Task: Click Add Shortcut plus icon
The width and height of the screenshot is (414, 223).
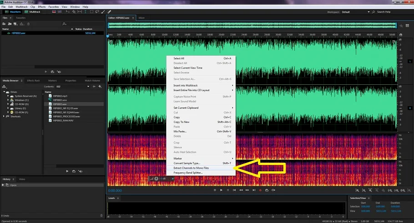Action: 100,87
